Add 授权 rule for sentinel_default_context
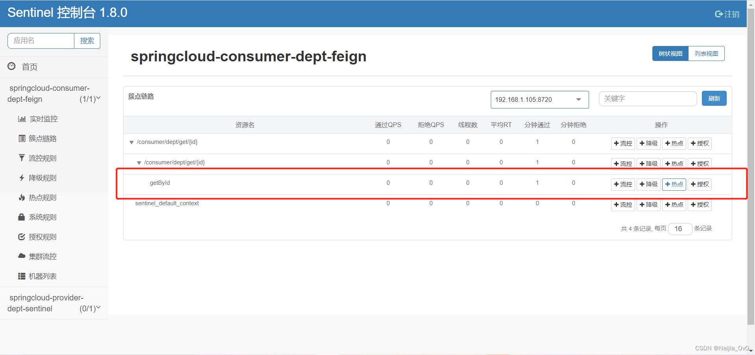Viewport: 755px width, 355px height. click(700, 205)
